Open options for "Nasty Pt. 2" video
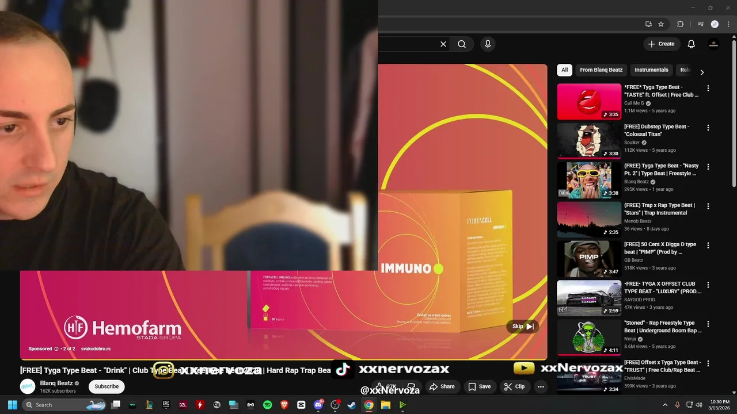This screenshot has width=737, height=414. pos(708,167)
